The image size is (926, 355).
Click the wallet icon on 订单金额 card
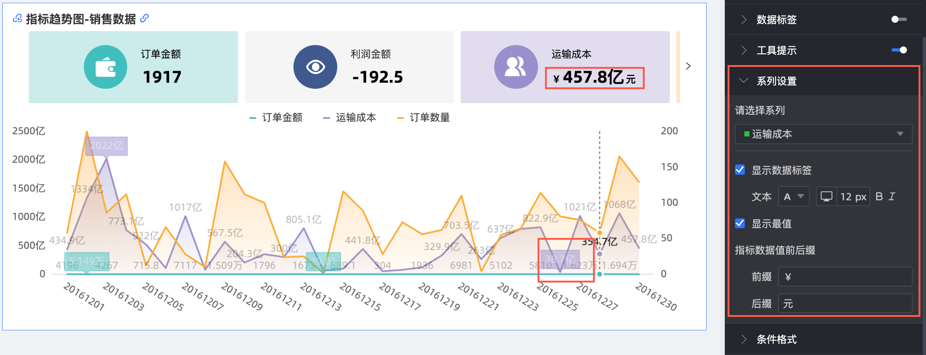(x=105, y=67)
